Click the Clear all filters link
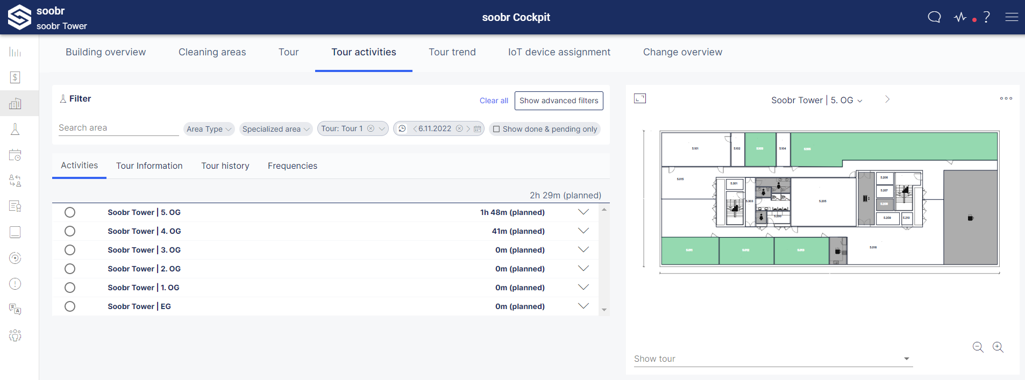Viewport: 1025px width, 380px height. click(494, 101)
